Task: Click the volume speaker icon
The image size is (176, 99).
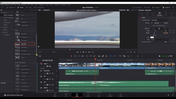Action: tap(159, 56)
